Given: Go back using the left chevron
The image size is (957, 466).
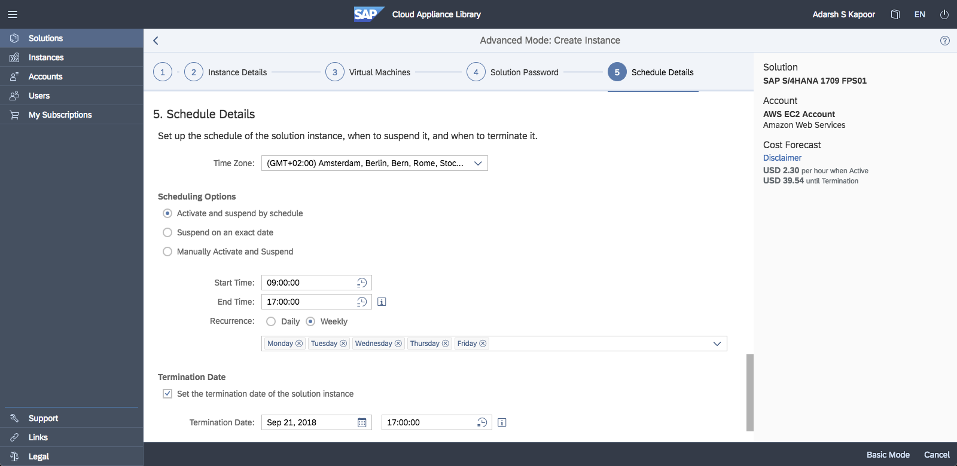Looking at the screenshot, I should click(156, 41).
